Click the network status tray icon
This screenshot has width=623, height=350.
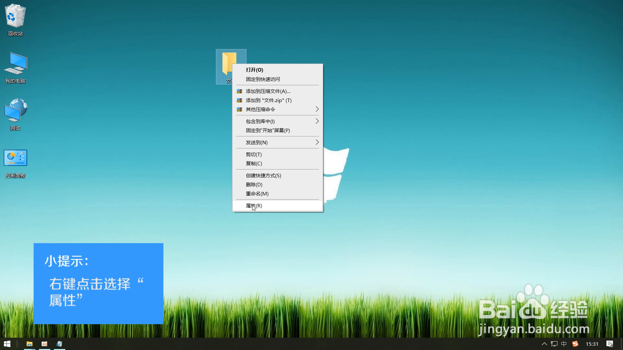click(x=554, y=344)
